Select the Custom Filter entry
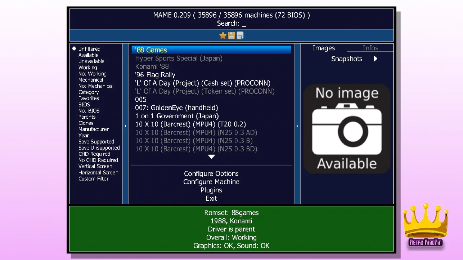The height and width of the screenshot is (260, 463). 93,179
